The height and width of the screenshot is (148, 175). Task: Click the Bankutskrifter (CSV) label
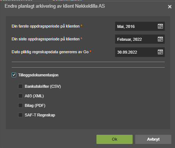coord(43,86)
